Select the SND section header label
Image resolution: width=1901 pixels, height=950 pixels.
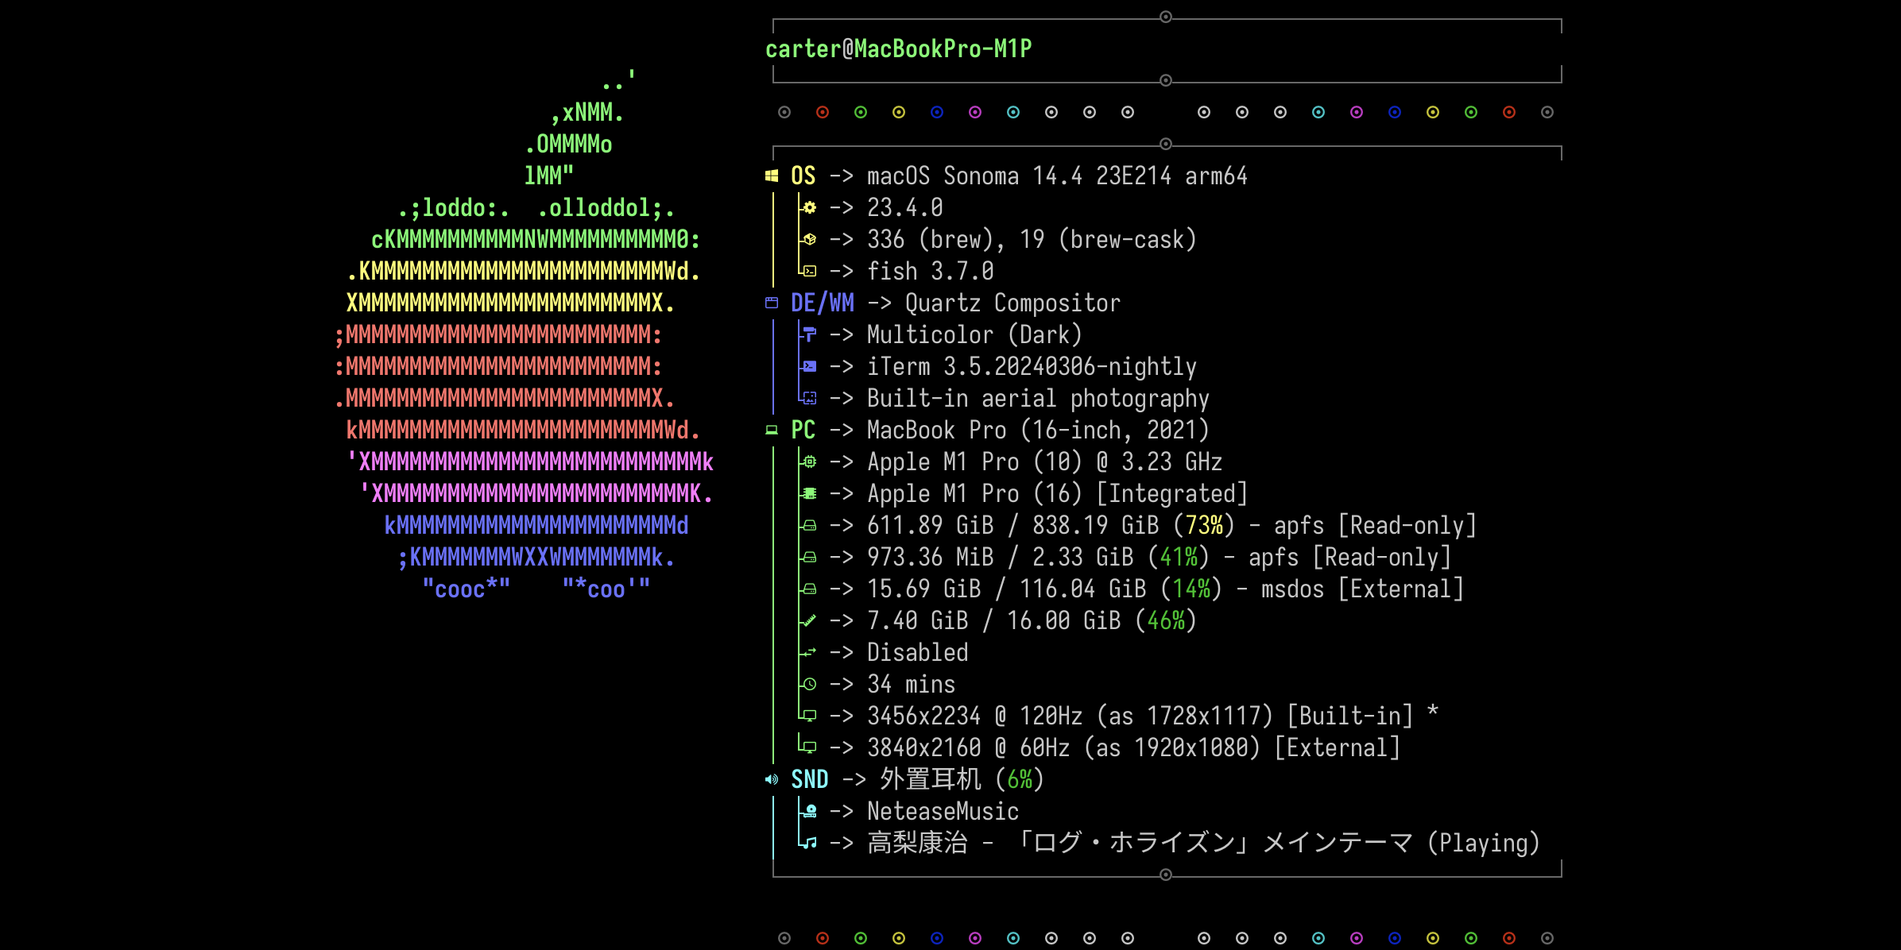click(809, 779)
